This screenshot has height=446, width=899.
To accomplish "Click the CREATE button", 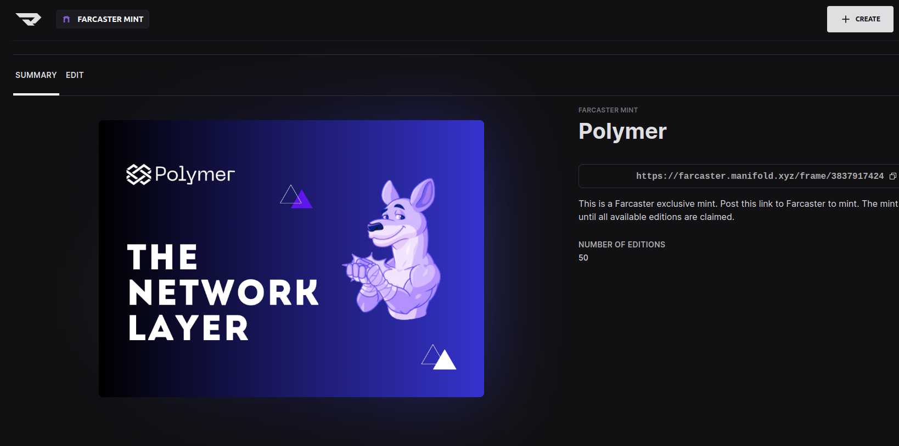I will (x=860, y=19).
